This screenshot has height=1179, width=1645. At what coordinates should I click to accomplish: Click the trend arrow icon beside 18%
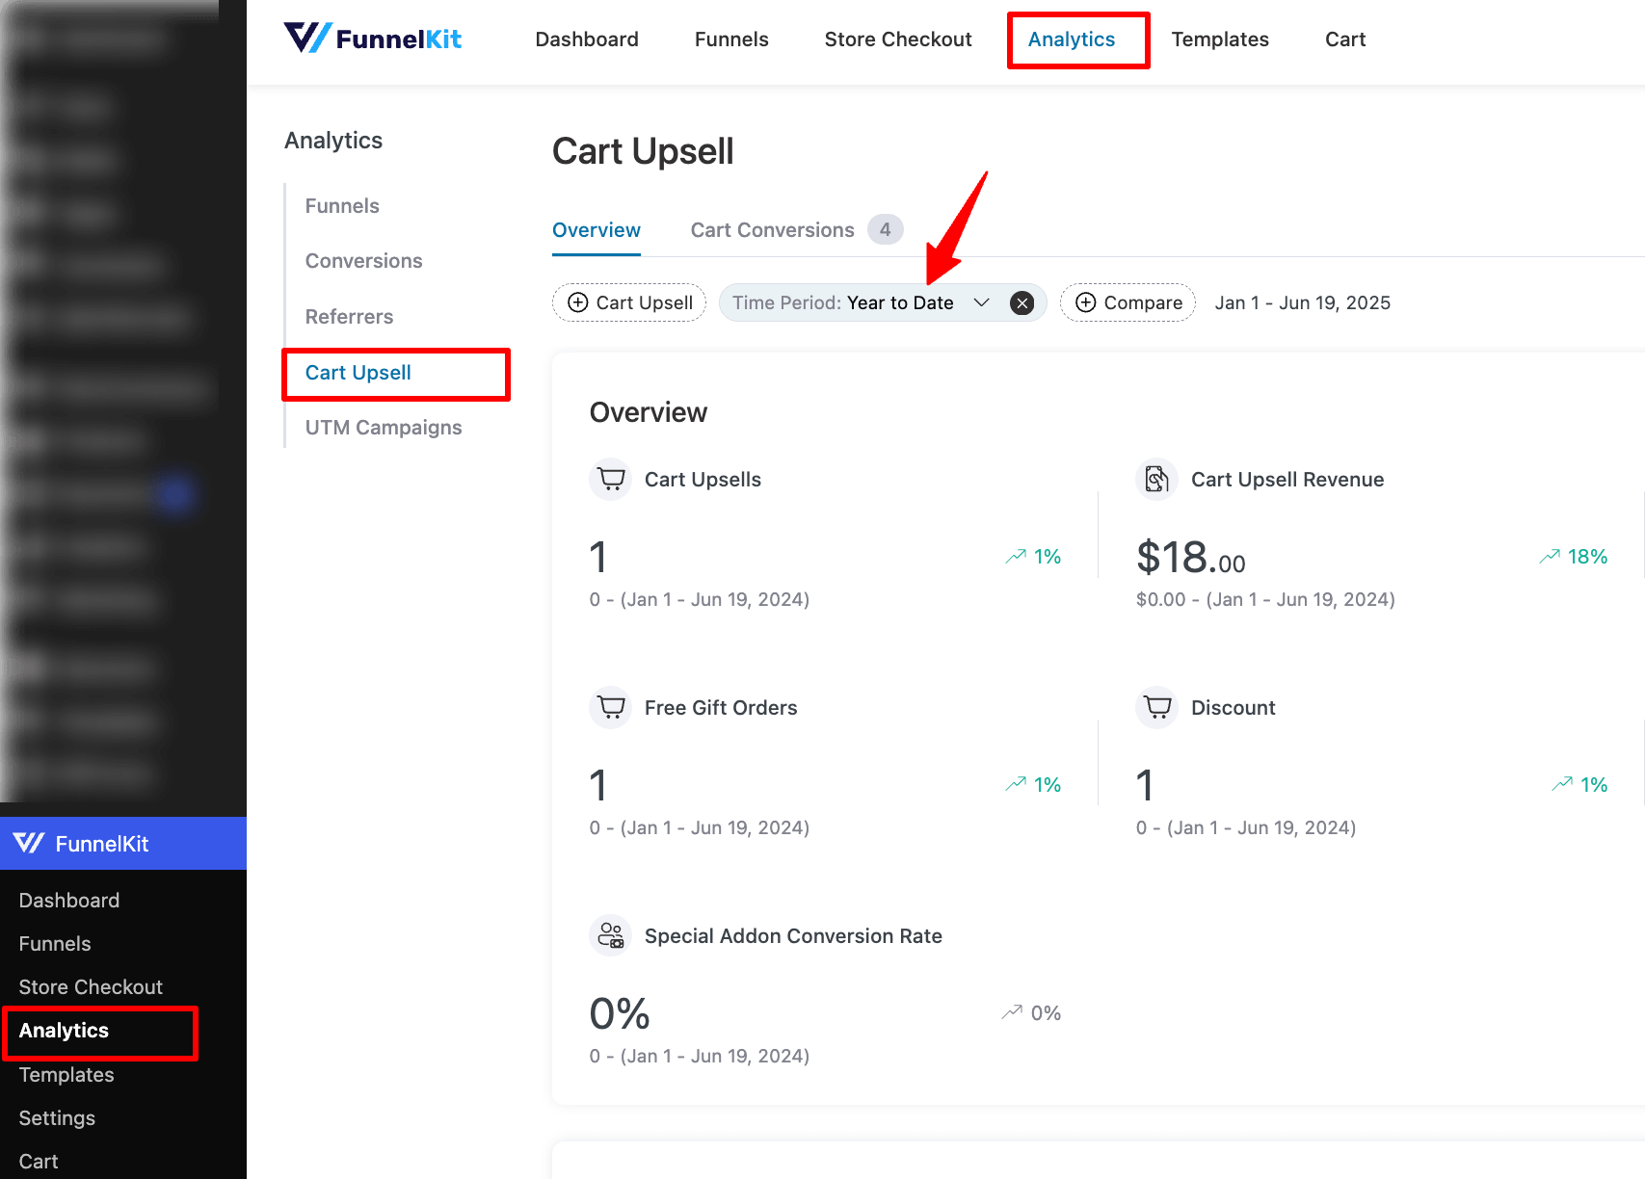click(1550, 557)
